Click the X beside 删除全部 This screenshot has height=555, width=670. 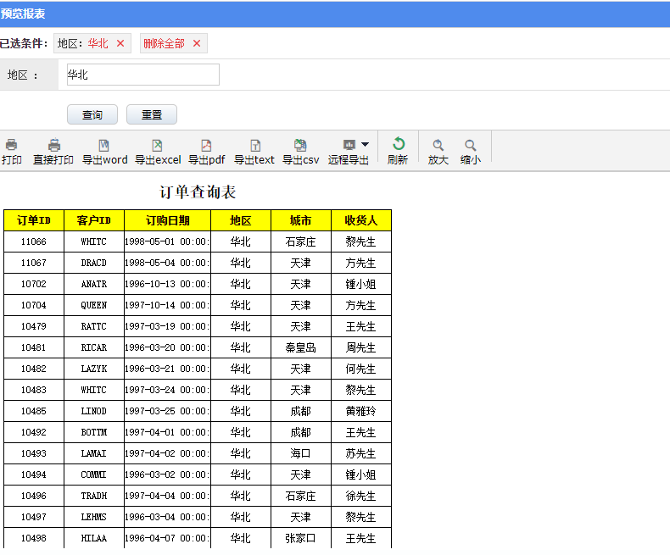[x=197, y=43]
